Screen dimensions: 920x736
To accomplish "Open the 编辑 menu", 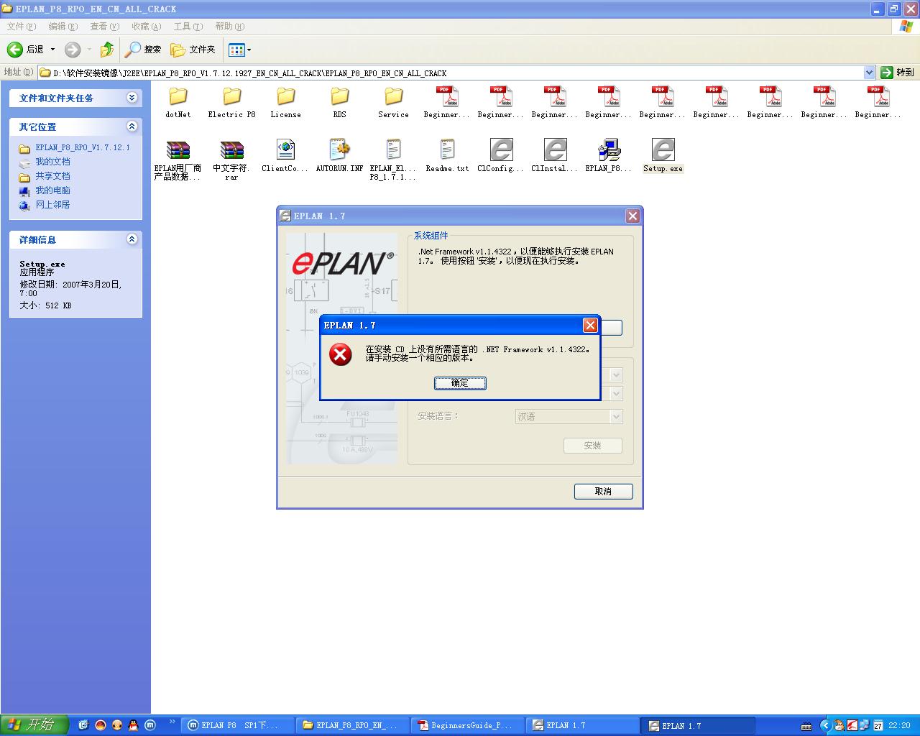I will tap(63, 27).
